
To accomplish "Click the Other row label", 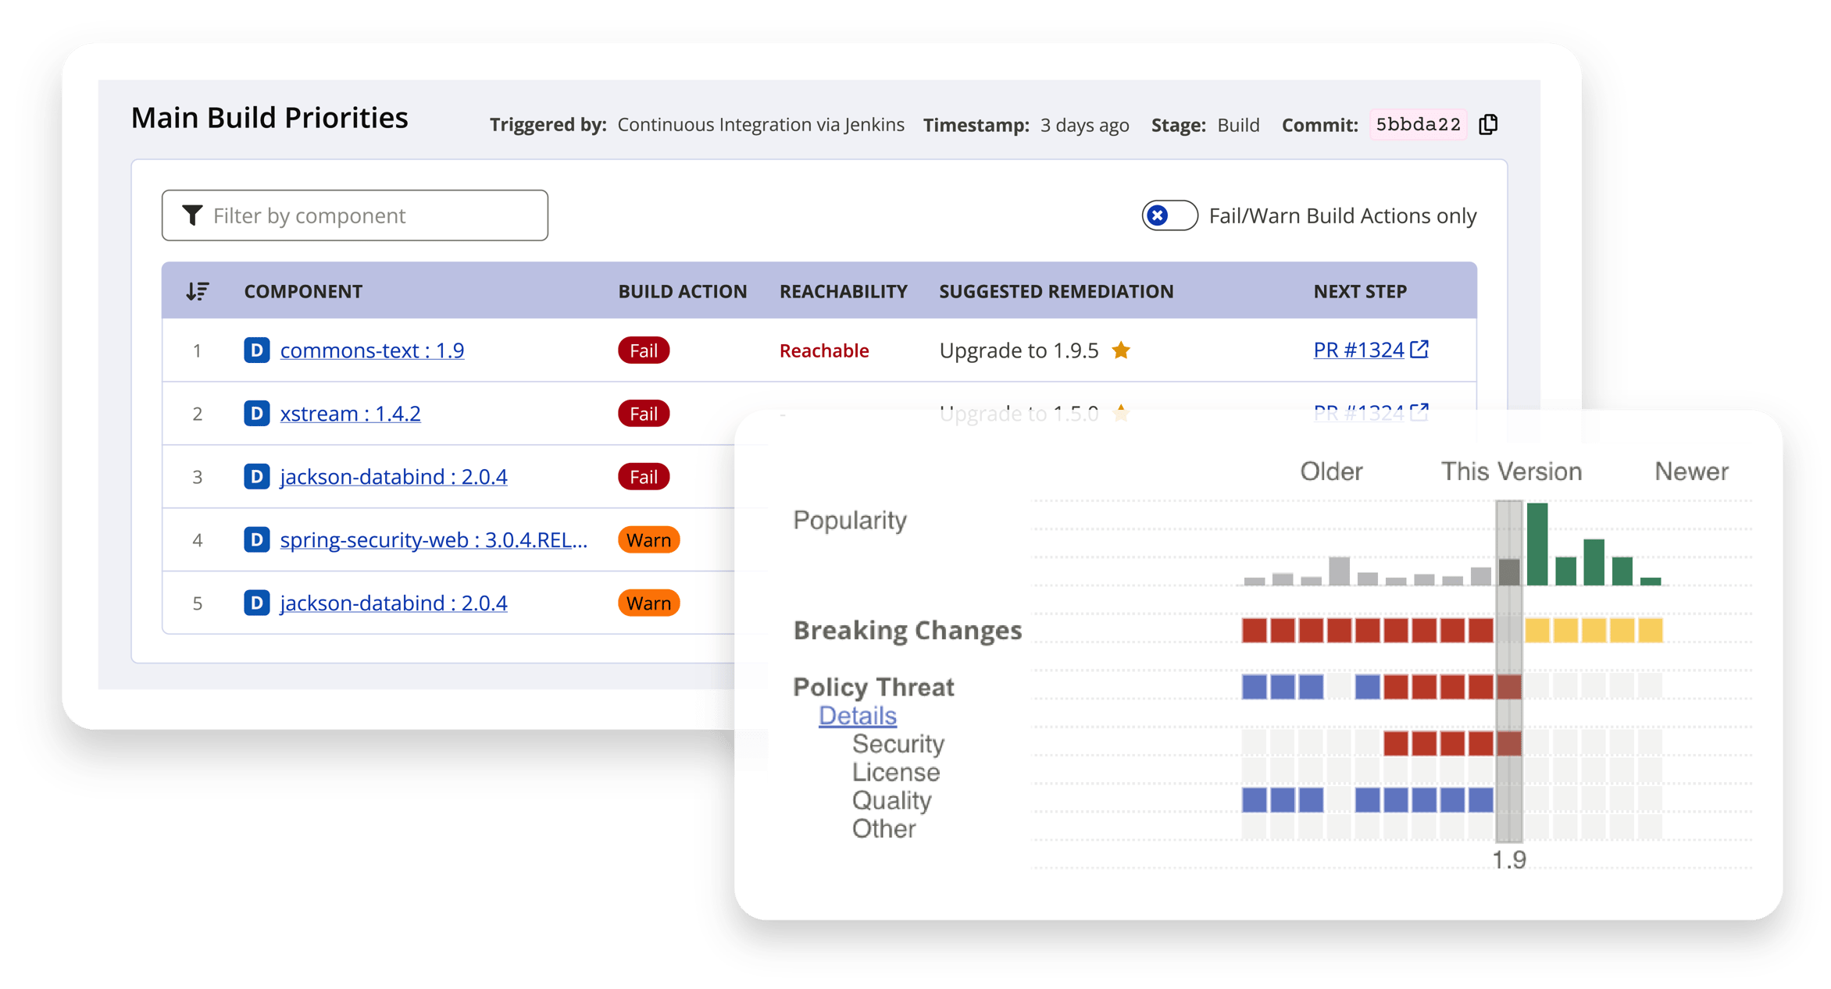I will point(883,829).
